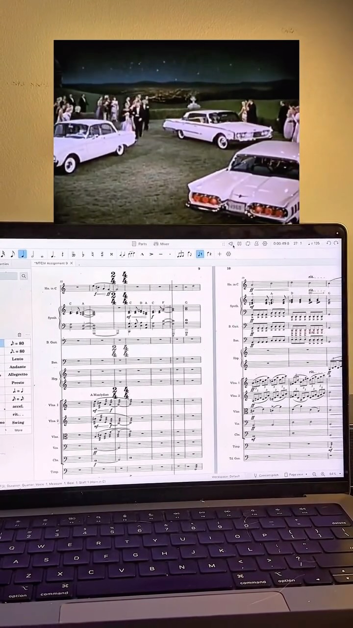Apply the Allegretto tempo marking

coord(18,374)
